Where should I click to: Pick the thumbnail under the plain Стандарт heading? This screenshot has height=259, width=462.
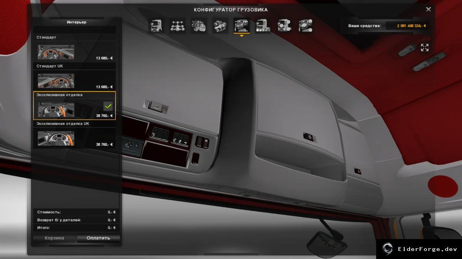point(56,52)
